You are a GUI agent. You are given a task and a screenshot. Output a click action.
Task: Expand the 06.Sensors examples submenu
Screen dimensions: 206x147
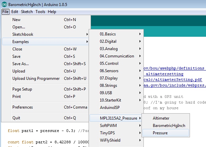116,71
